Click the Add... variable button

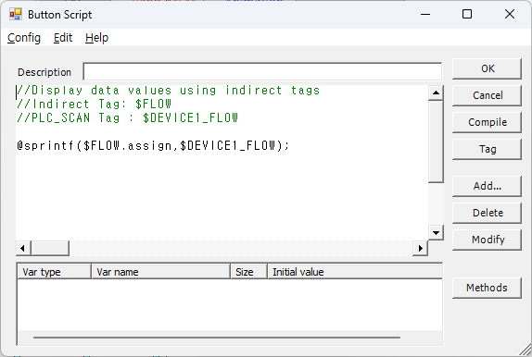(x=487, y=186)
